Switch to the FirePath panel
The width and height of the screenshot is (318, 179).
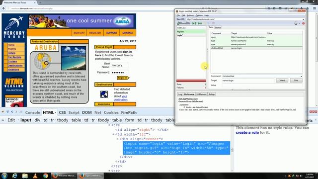[129, 112]
